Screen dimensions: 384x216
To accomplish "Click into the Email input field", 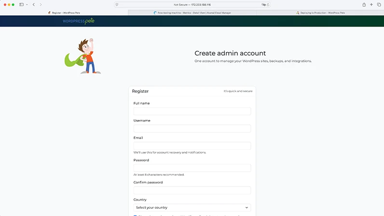I will tap(192, 146).
